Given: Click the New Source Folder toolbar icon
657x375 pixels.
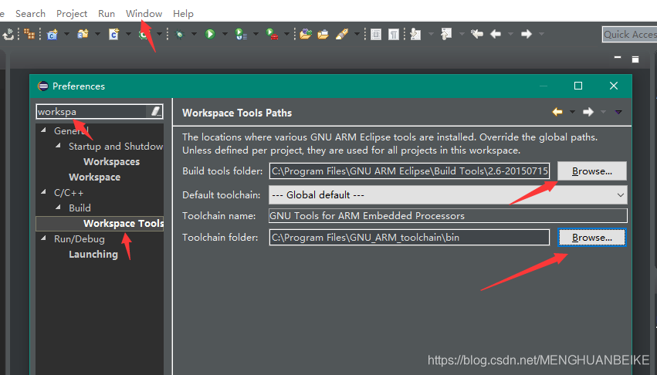Looking at the screenshot, I should 83,34.
